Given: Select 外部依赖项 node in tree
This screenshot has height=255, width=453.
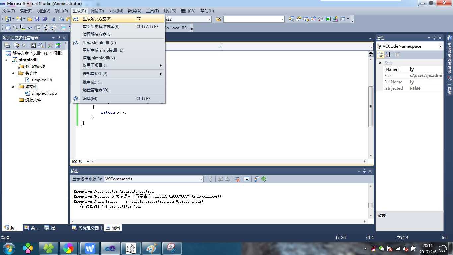Looking at the screenshot, I should pos(35,67).
